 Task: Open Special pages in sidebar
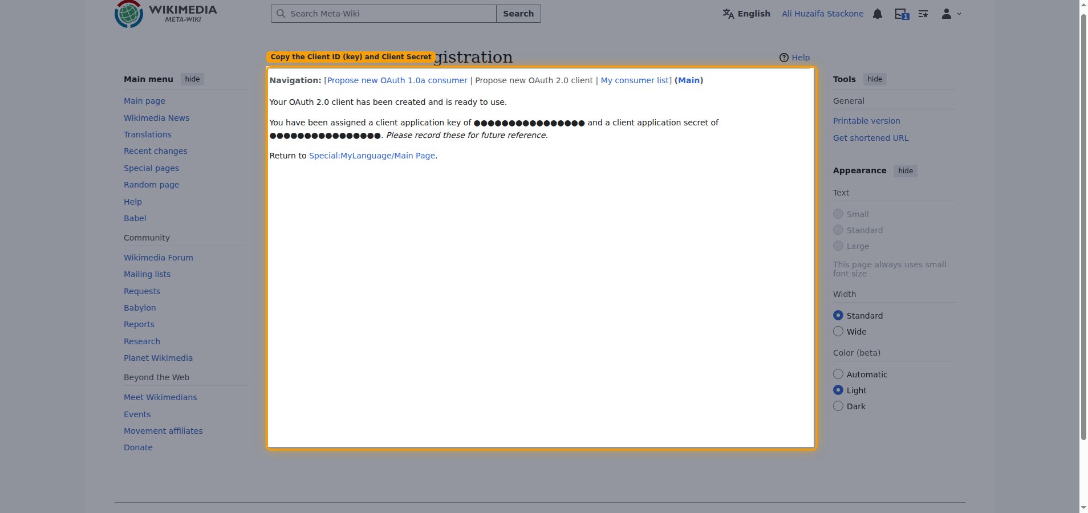point(151,168)
